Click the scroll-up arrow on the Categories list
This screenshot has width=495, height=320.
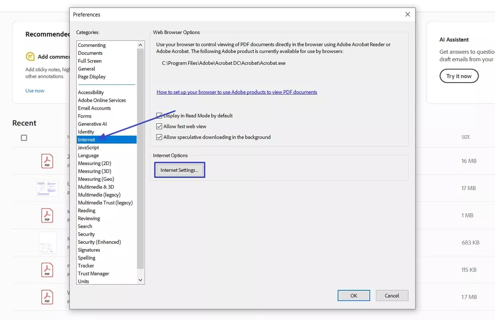pyautogui.click(x=140, y=44)
